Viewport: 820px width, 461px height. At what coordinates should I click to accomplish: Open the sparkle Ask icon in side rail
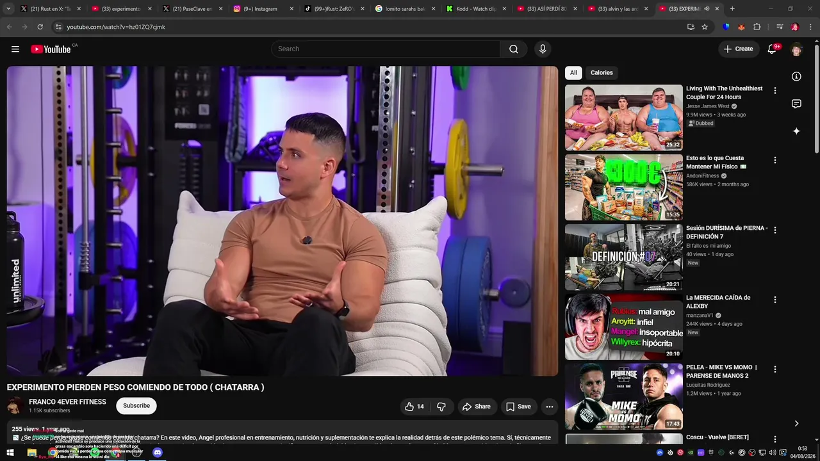click(x=796, y=131)
